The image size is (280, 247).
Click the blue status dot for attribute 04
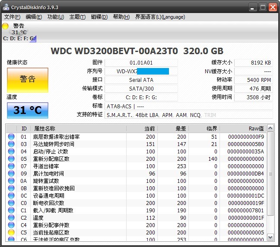click(x=11, y=151)
